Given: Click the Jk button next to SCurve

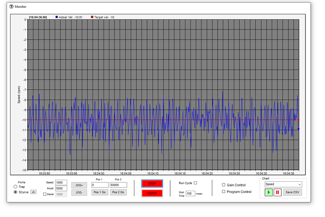Looking at the screenshot, I should click(34, 192).
